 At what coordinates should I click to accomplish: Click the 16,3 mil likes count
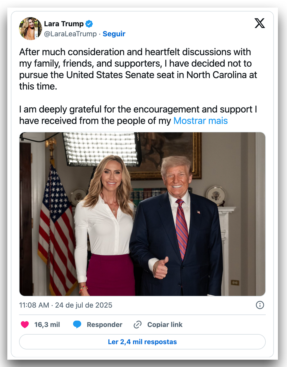tap(47, 325)
